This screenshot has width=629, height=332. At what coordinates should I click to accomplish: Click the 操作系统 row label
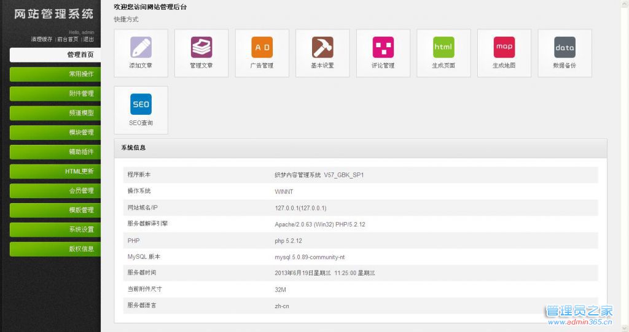[x=139, y=191]
